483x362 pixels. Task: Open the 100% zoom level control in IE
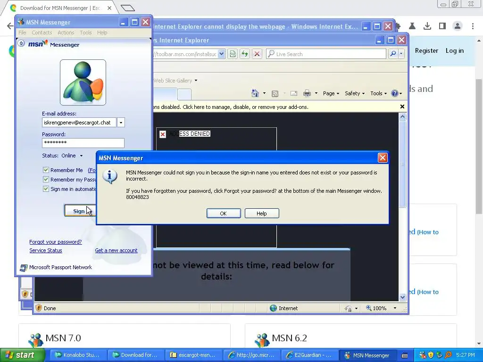(x=381, y=308)
